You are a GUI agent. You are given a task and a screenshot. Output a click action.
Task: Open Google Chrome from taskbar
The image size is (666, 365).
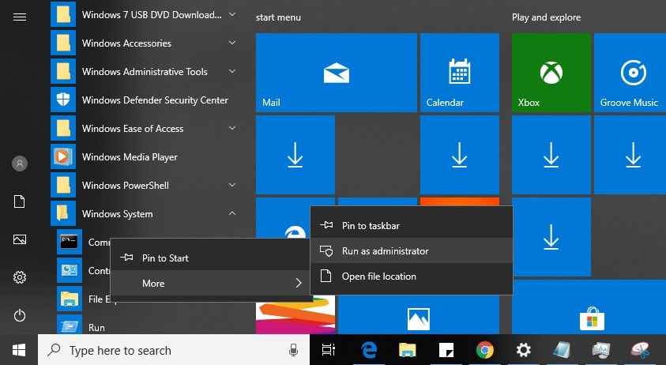tap(485, 350)
